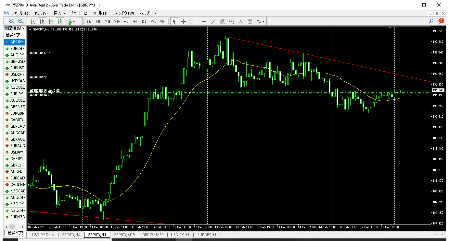
Task: Select CADJPY in Market Watch
Action: (x=15, y=120)
